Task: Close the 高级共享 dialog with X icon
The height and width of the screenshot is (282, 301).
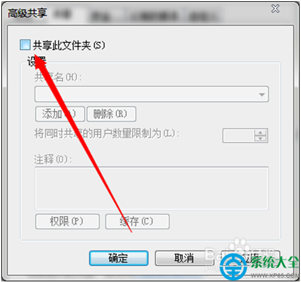Action: [275, 9]
